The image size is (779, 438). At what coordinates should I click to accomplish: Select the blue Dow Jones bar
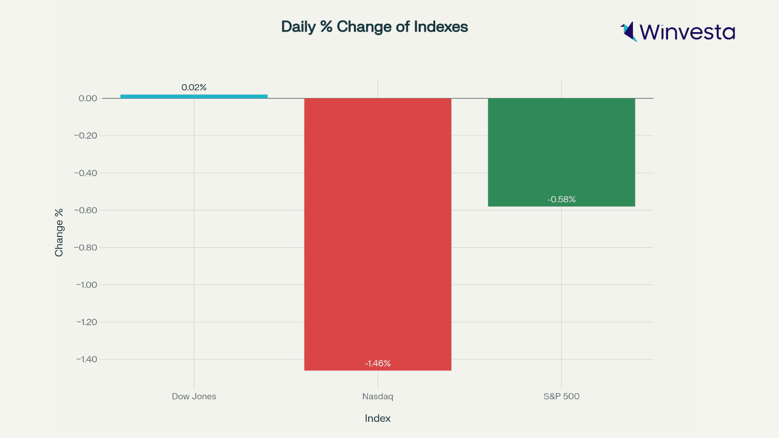194,96
